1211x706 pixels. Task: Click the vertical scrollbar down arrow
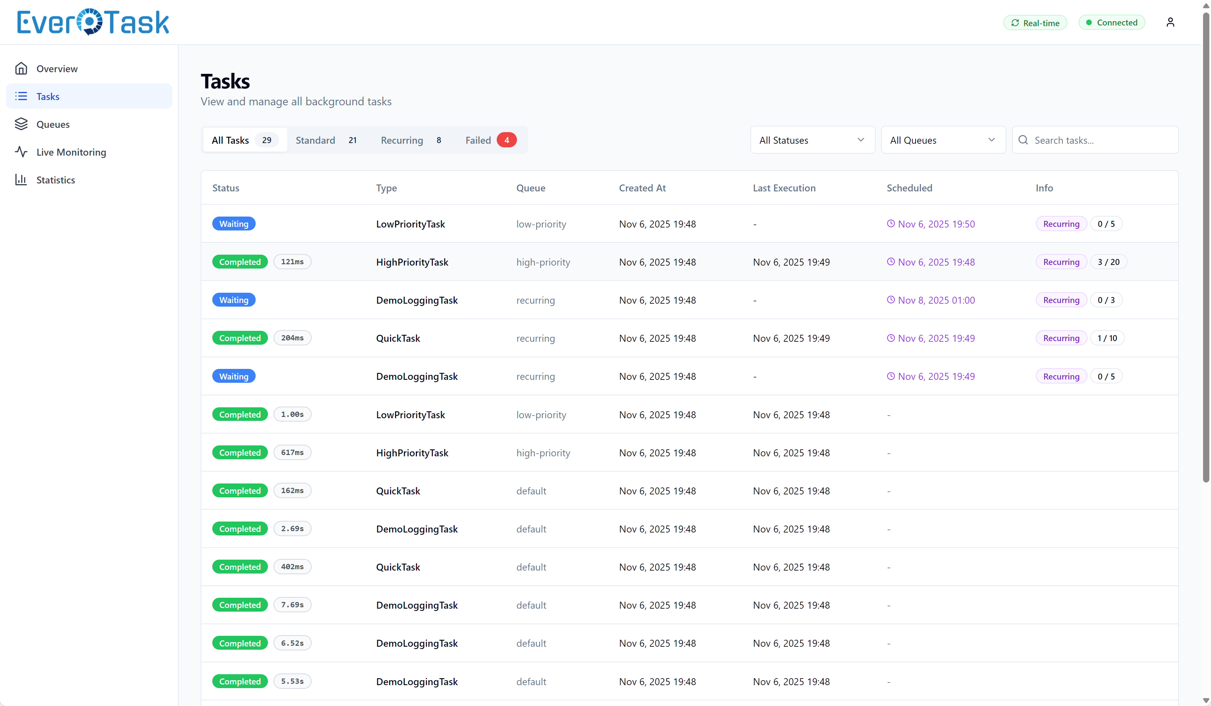pyautogui.click(x=1205, y=701)
